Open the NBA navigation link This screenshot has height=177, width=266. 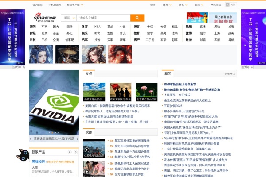click(x=98, y=27)
